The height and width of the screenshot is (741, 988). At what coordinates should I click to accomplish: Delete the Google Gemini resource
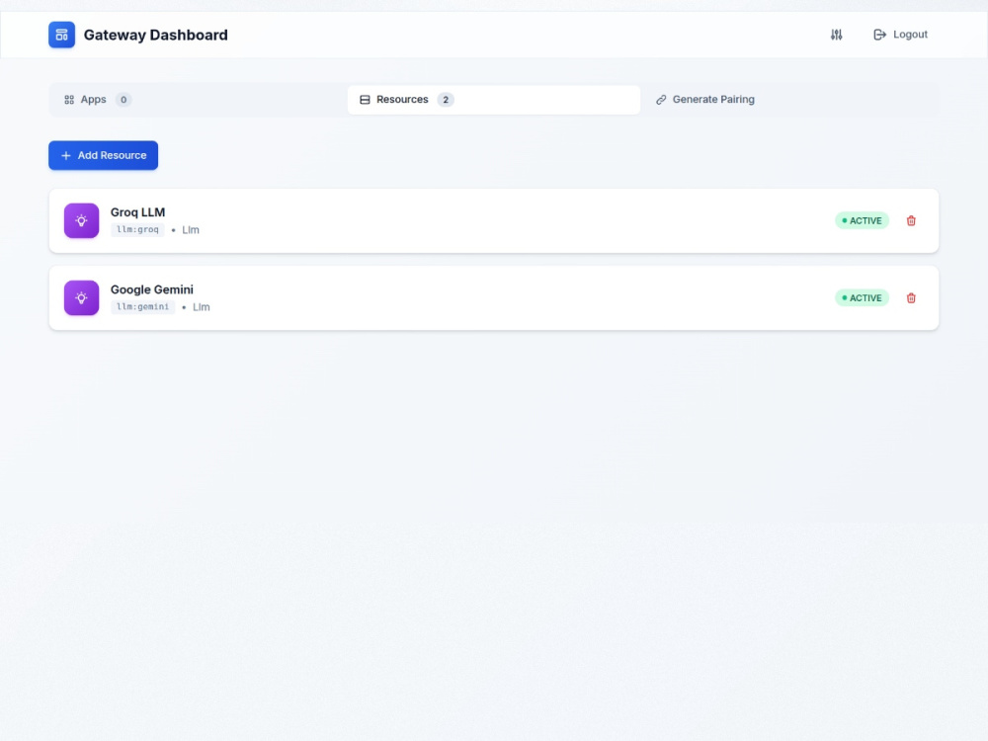[x=911, y=298]
